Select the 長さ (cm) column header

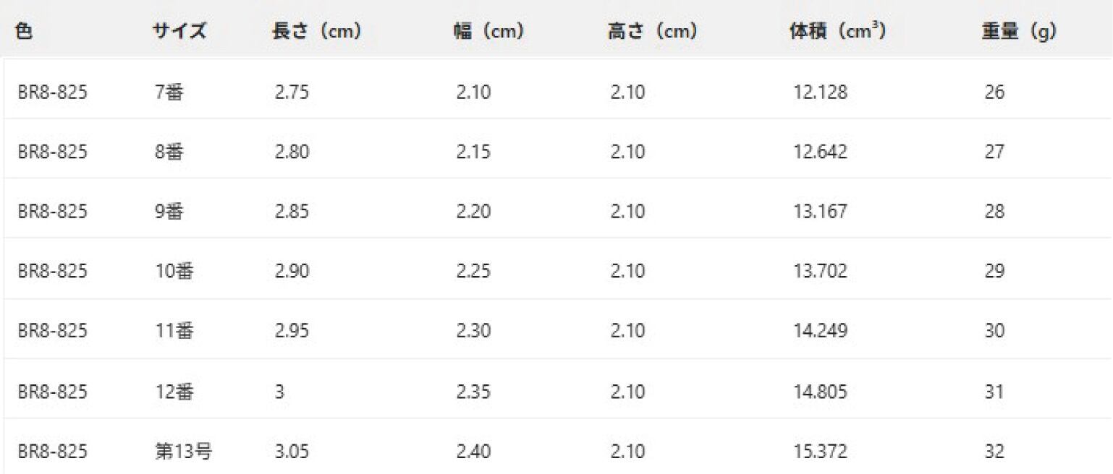tap(316, 32)
